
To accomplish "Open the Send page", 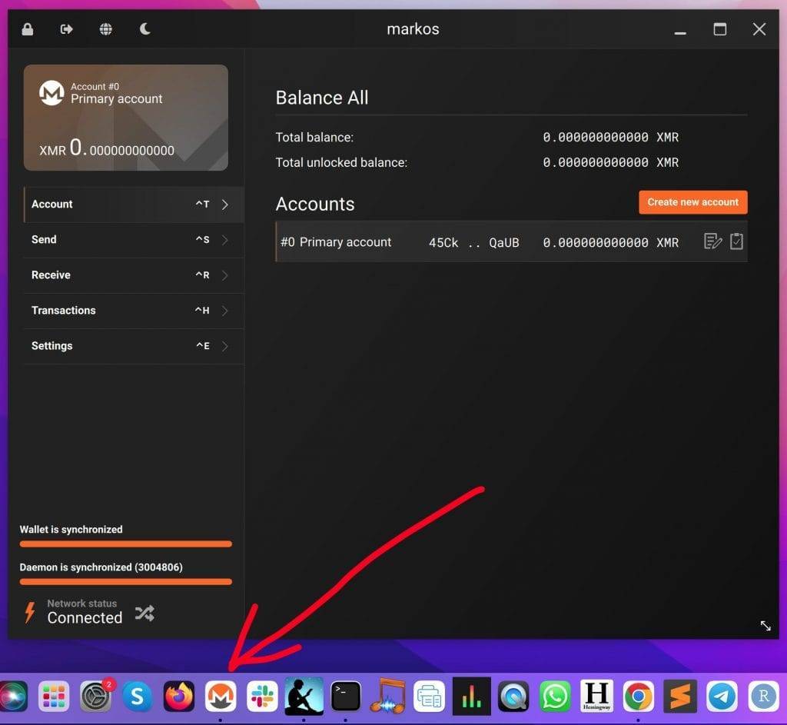I will (x=134, y=240).
